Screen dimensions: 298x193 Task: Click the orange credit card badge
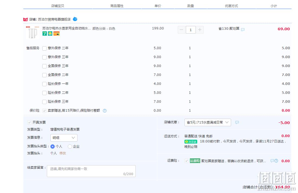click(x=56, y=34)
